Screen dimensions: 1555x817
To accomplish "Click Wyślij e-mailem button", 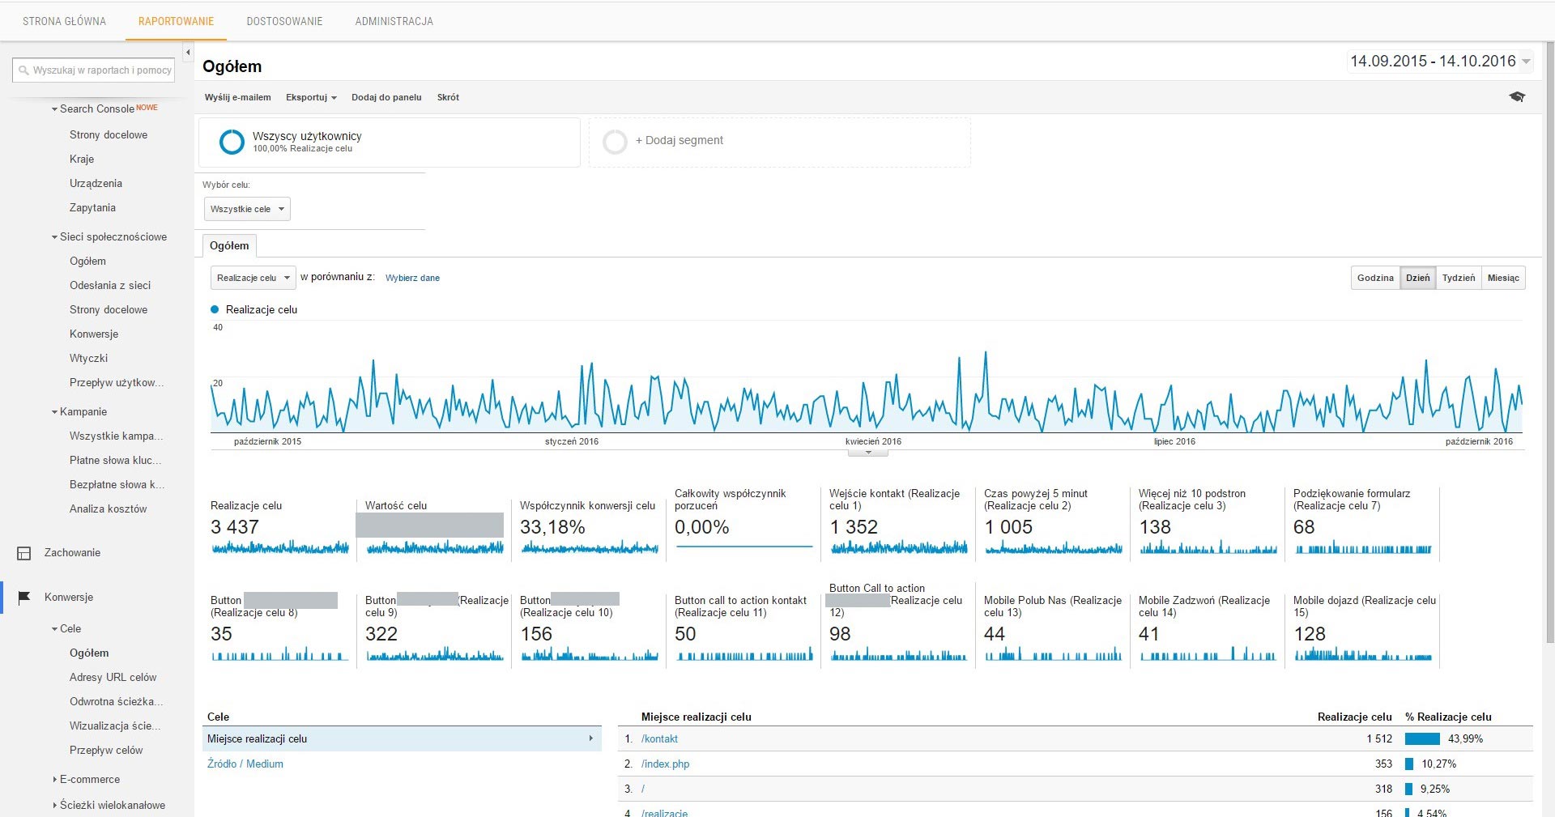I will pyautogui.click(x=237, y=97).
